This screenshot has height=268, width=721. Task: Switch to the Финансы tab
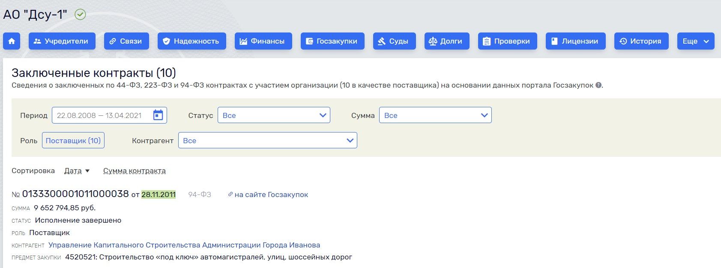click(x=263, y=41)
